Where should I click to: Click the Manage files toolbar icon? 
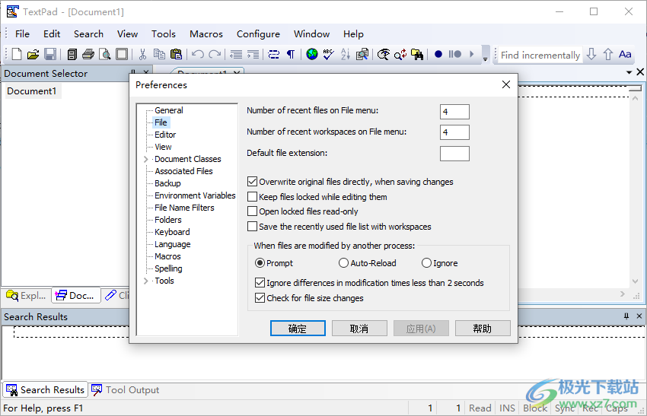[72, 54]
